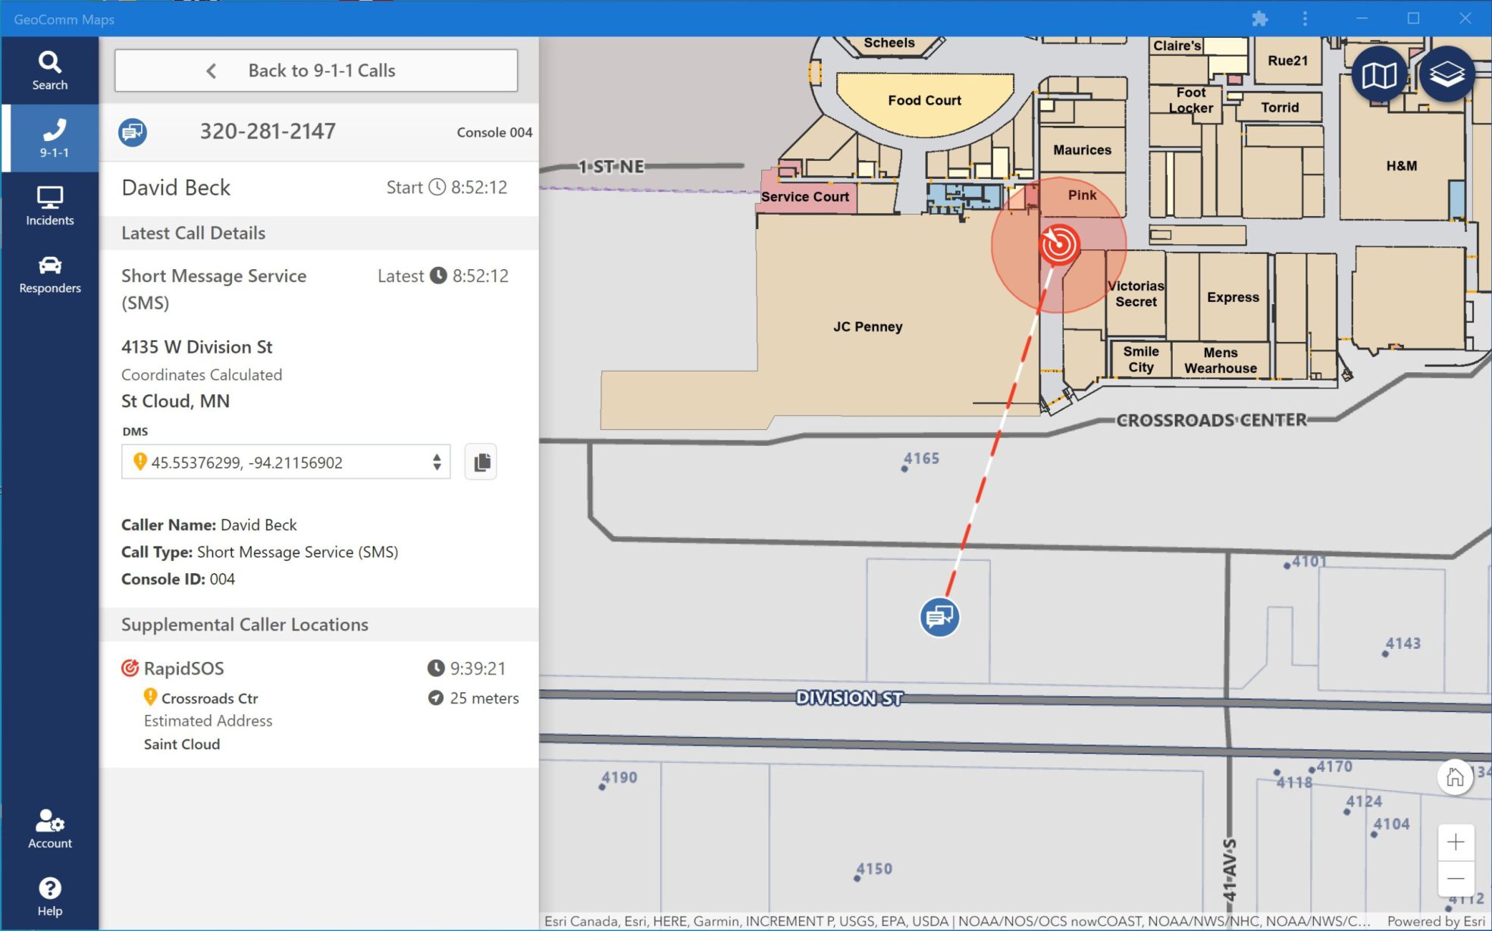1492x931 pixels.
Task: Select the Crossroads Ctr estimated address
Action: (209, 698)
